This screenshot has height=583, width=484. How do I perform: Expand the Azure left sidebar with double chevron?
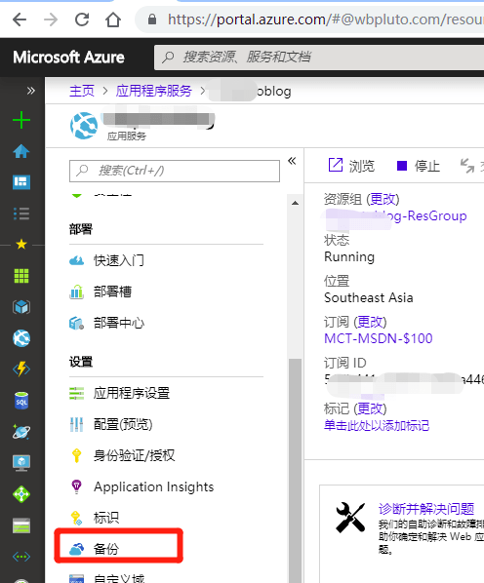pyautogui.click(x=31, y=91)
